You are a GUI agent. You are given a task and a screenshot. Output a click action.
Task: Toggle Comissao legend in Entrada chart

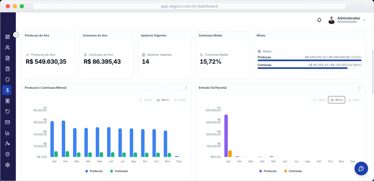coord(293,171)
